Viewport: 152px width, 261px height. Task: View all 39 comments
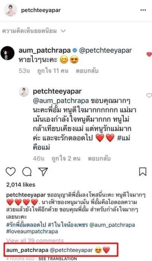[x=35, y=241]
